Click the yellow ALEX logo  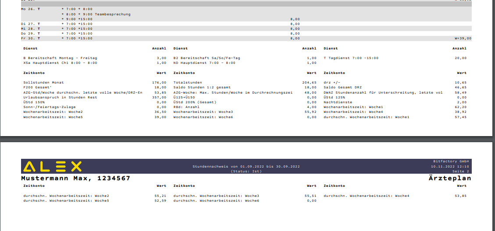tap(52, 166)
